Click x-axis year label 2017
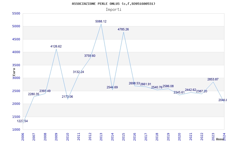227x142 pixels. point(146,137)
